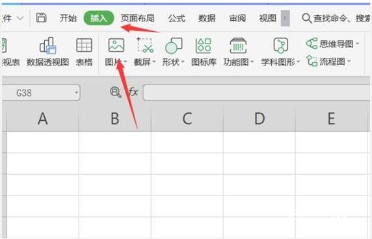This screenshot has height=239, width=372.
Task: Expand the 图片 dropdown arrow
Action: pyautogui.click(x=126, y=62)
